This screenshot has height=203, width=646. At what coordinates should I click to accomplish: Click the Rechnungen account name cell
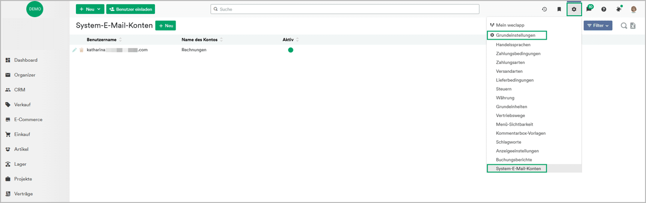point(194,50)
